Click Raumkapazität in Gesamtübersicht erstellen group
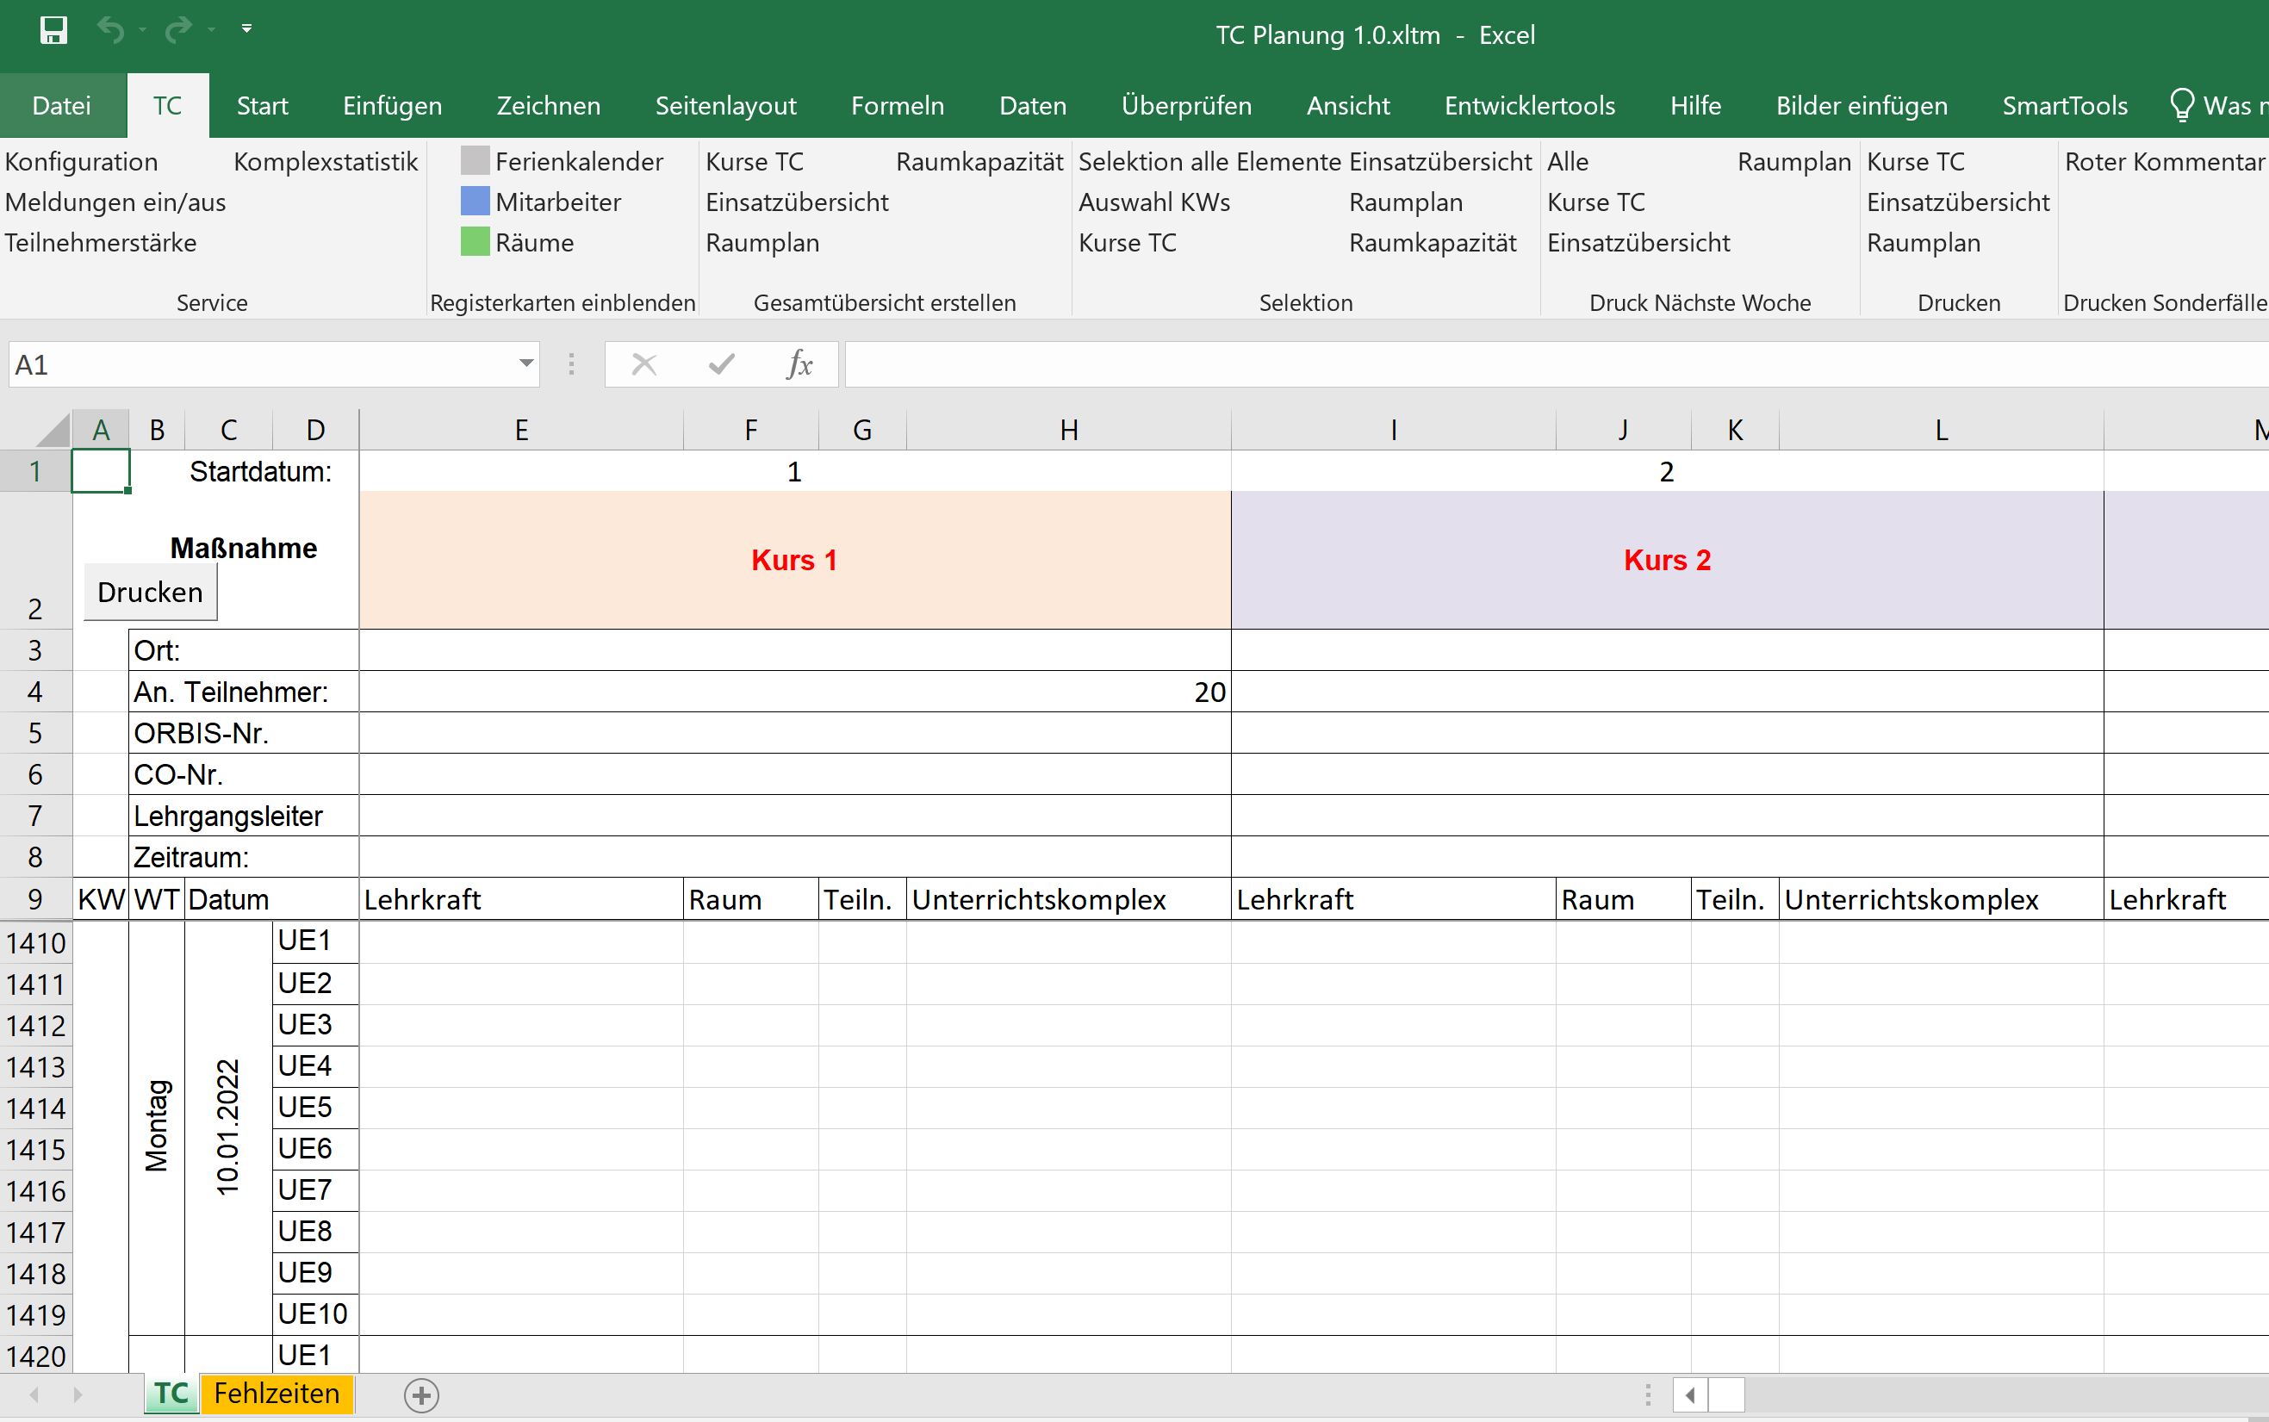 (979, 162)
